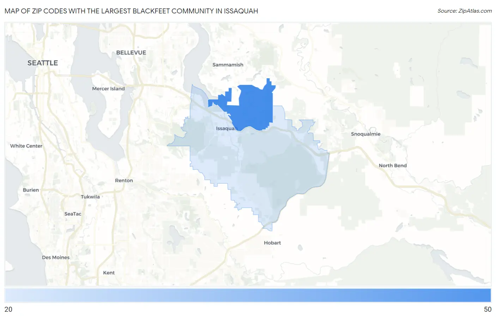496x317 pixels.
Task: Click the blue gradient legend bar
Action: pyautogui.click(x=248, y=295)
